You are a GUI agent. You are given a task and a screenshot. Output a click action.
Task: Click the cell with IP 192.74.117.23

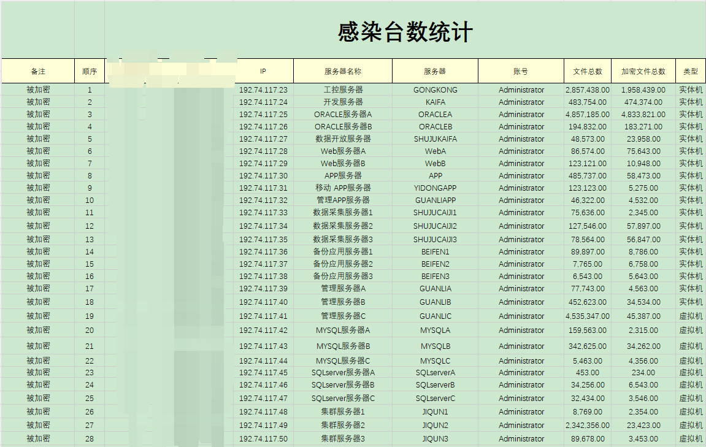point(263,90)
